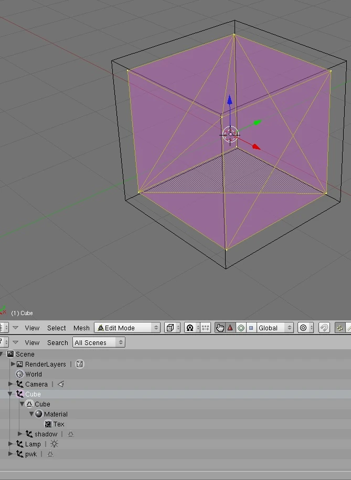
Task: Toggle the snap magnet icon
Action: click(324, 328)
